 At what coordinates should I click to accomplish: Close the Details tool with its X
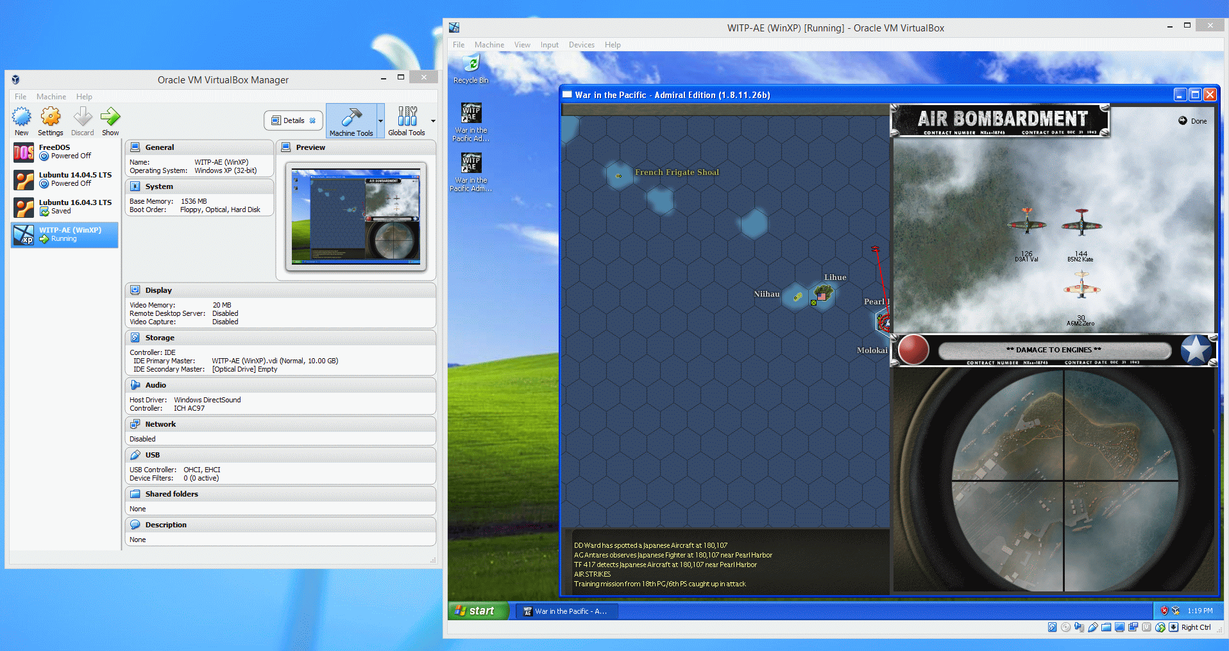click(312, 120)
